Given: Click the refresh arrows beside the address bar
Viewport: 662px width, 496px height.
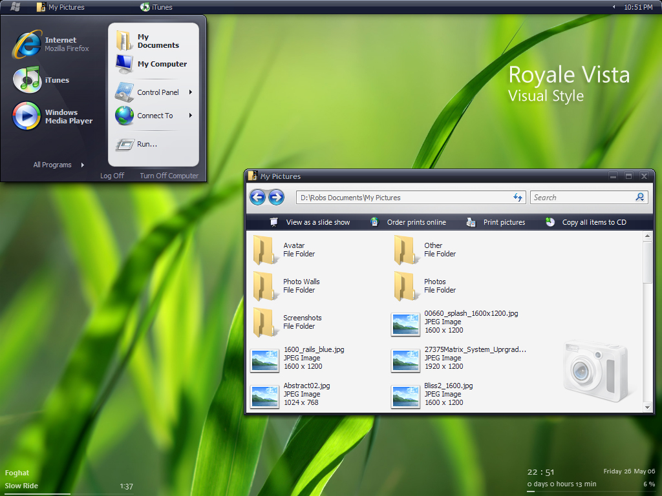Looking at the screenshot, I should (x=518, y=197).
